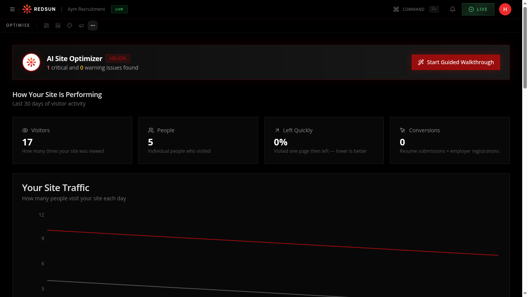Toggle the LIVE status badge next to Aym Recruitment
This screenshot has height=297, width=528.
click(119, 9)
